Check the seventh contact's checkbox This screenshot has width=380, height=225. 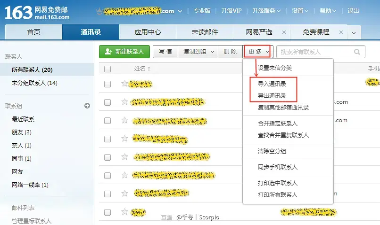pos(107,194)
